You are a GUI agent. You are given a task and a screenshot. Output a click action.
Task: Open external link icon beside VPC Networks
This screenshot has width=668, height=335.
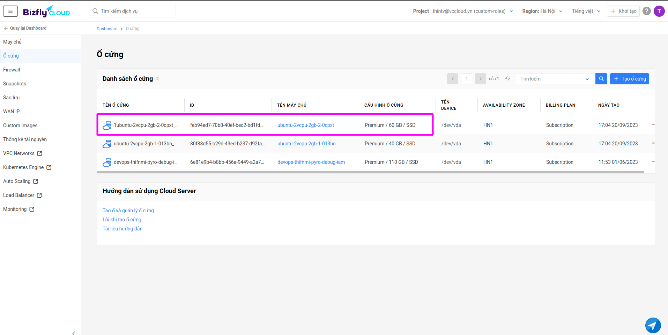tap(40, 153)
